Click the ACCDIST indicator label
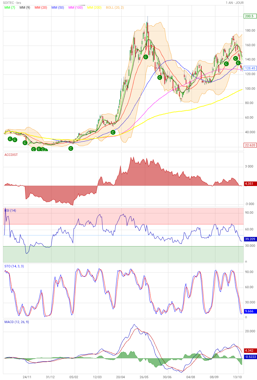Screen dimensions: 257x380 click(x=11, y=154)
